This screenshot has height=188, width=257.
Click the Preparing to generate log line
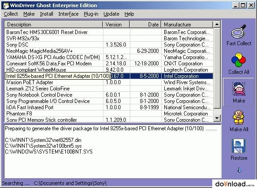(x=111, y=128)
